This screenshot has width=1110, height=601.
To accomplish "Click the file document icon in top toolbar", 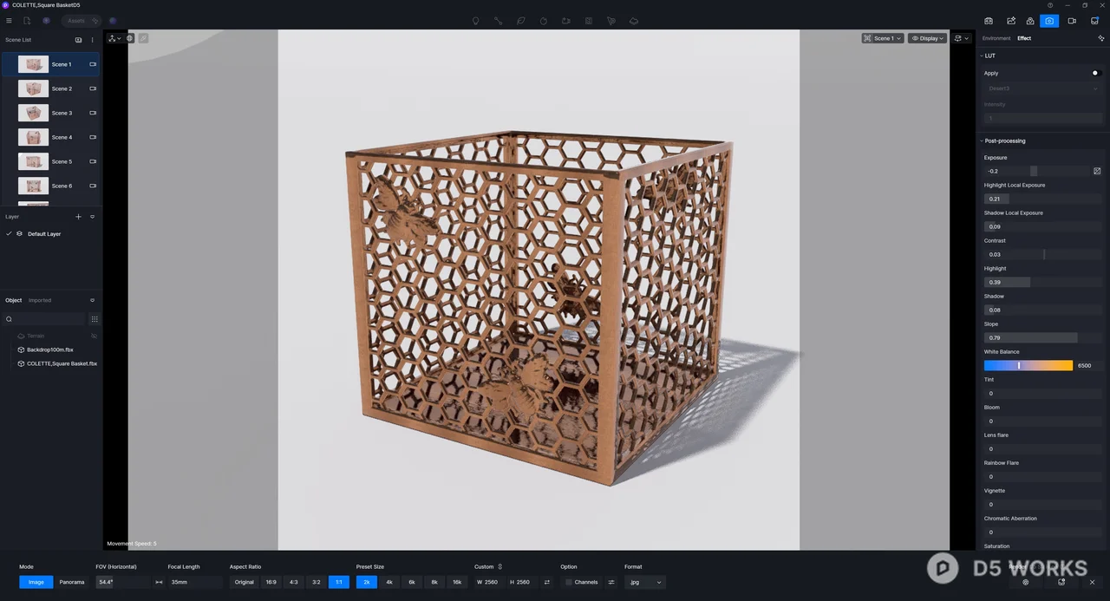I will click(x=27, y=21).
